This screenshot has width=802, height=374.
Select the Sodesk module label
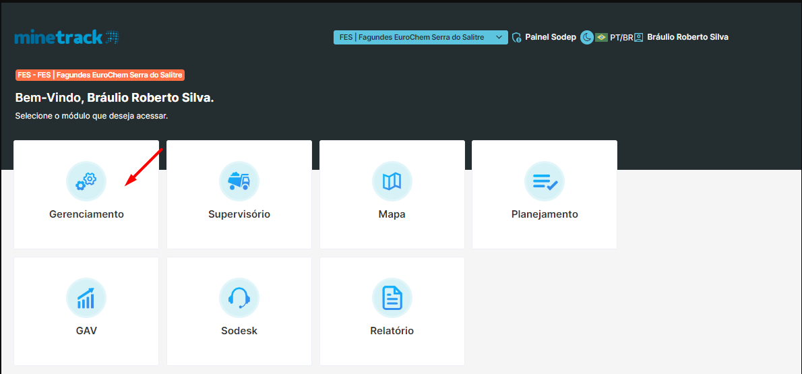(x=239, y=330)
